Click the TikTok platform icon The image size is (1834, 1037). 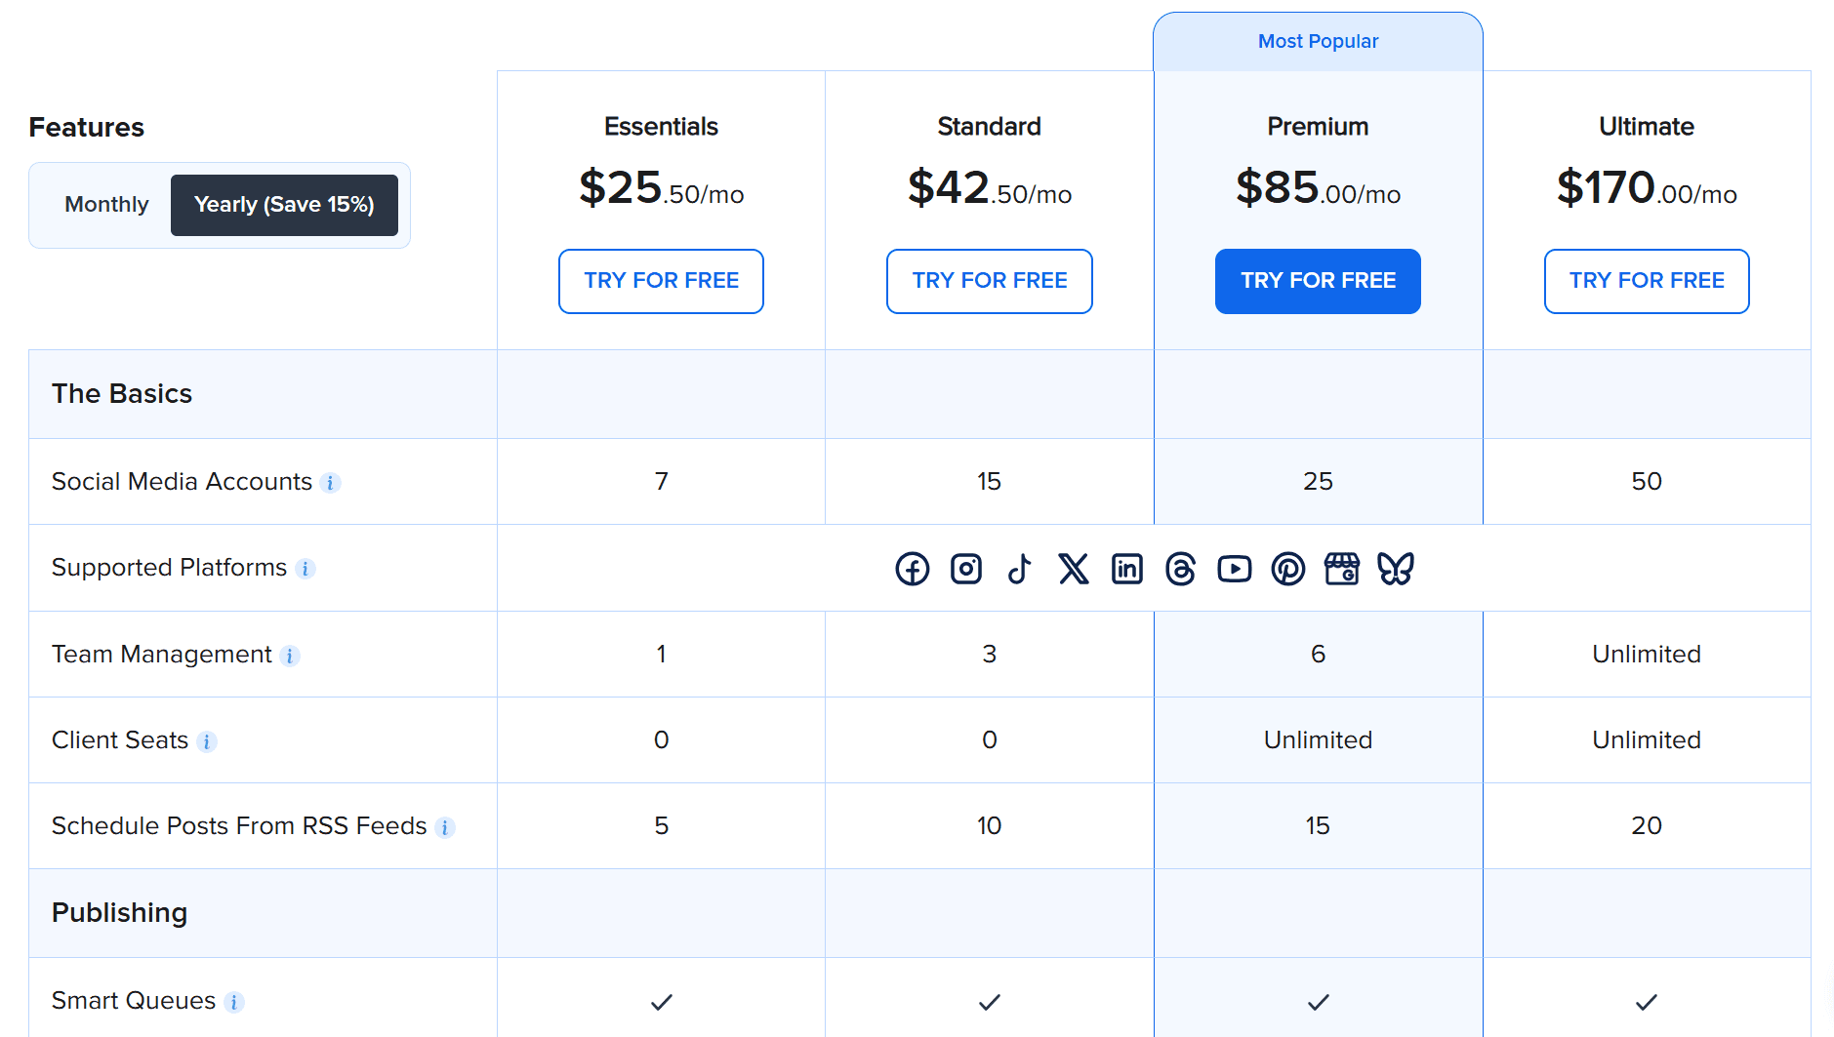point(1019,569)
